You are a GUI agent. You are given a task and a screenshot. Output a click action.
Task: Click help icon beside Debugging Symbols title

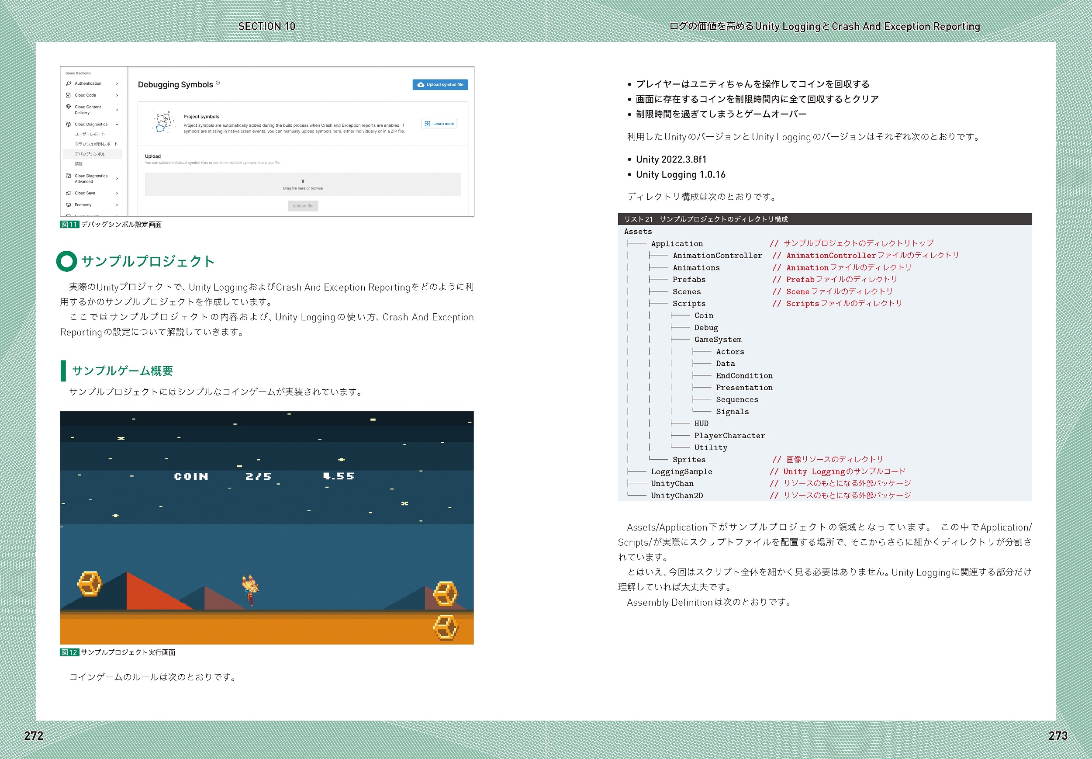218,83
